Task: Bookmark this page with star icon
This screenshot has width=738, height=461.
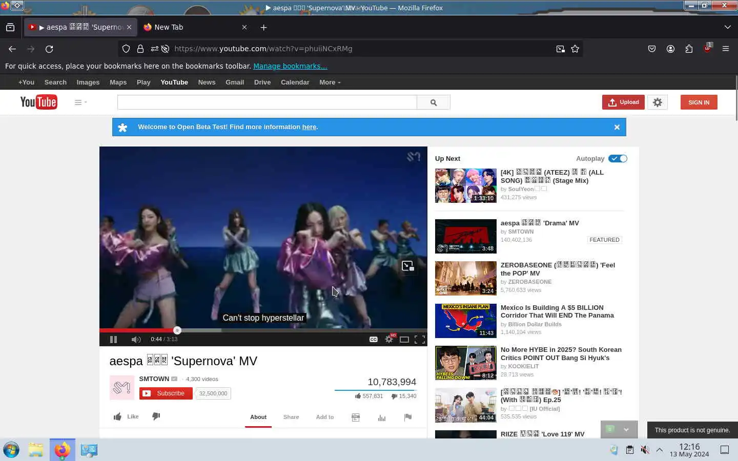Action: [575, 49]
